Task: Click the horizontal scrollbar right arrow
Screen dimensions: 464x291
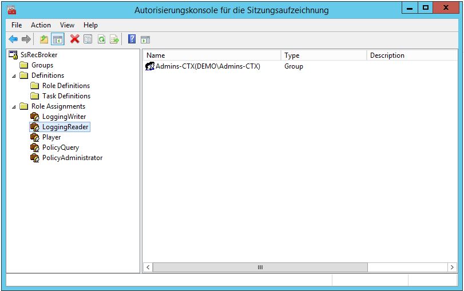Action: [452, 268]
